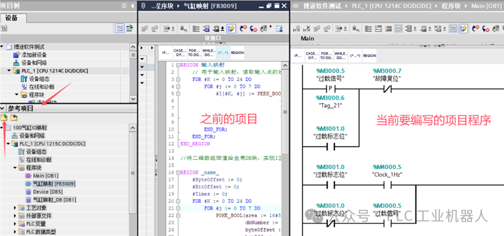Open a reference project using the folder icon
Viewport: 504px width, 236px height.
[x=4, y=117]
